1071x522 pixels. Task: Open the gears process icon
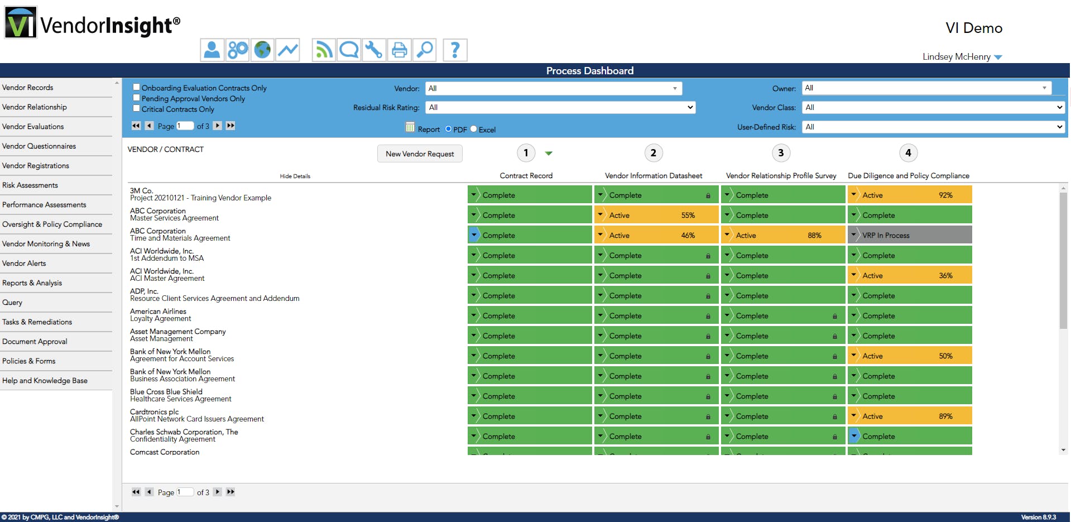[237, 50]
